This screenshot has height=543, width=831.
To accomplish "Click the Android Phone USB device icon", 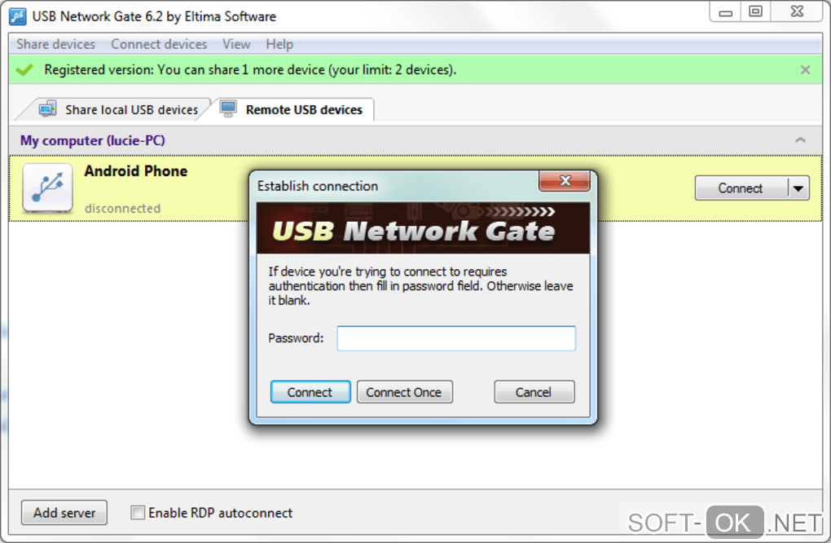I will (x=48, y=188).
